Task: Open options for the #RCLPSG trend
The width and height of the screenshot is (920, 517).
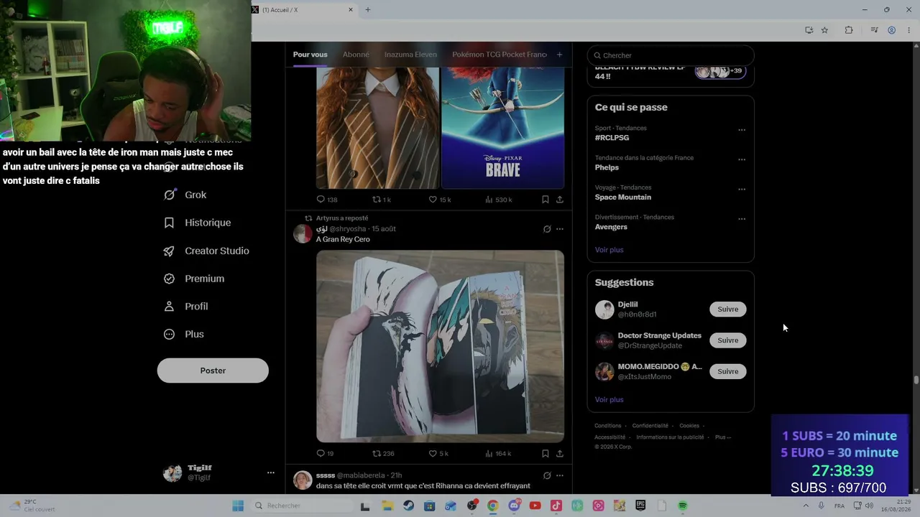Action: pyautogui.click(x=742, y=130)
